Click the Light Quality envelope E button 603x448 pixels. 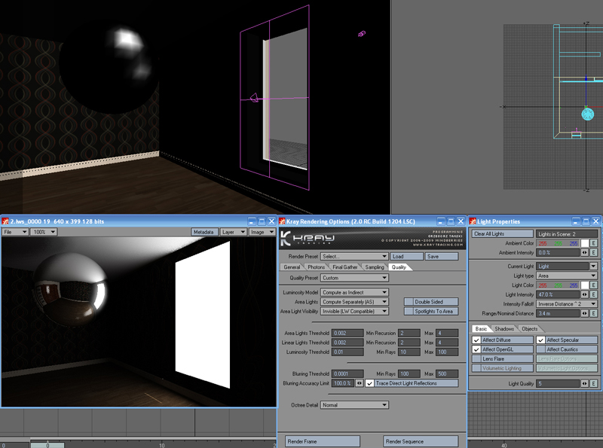593,383
